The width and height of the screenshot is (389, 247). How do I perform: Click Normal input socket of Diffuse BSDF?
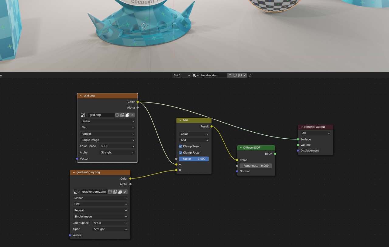pos(237,171)
